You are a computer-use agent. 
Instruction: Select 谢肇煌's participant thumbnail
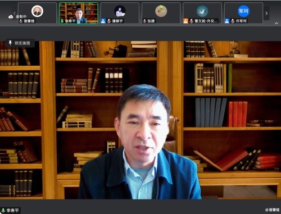click(x=37, y=13)
